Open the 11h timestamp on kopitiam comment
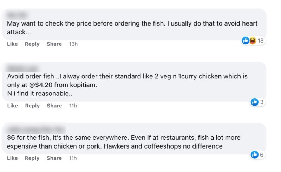The image size is (281, 172). pos(73,106)
